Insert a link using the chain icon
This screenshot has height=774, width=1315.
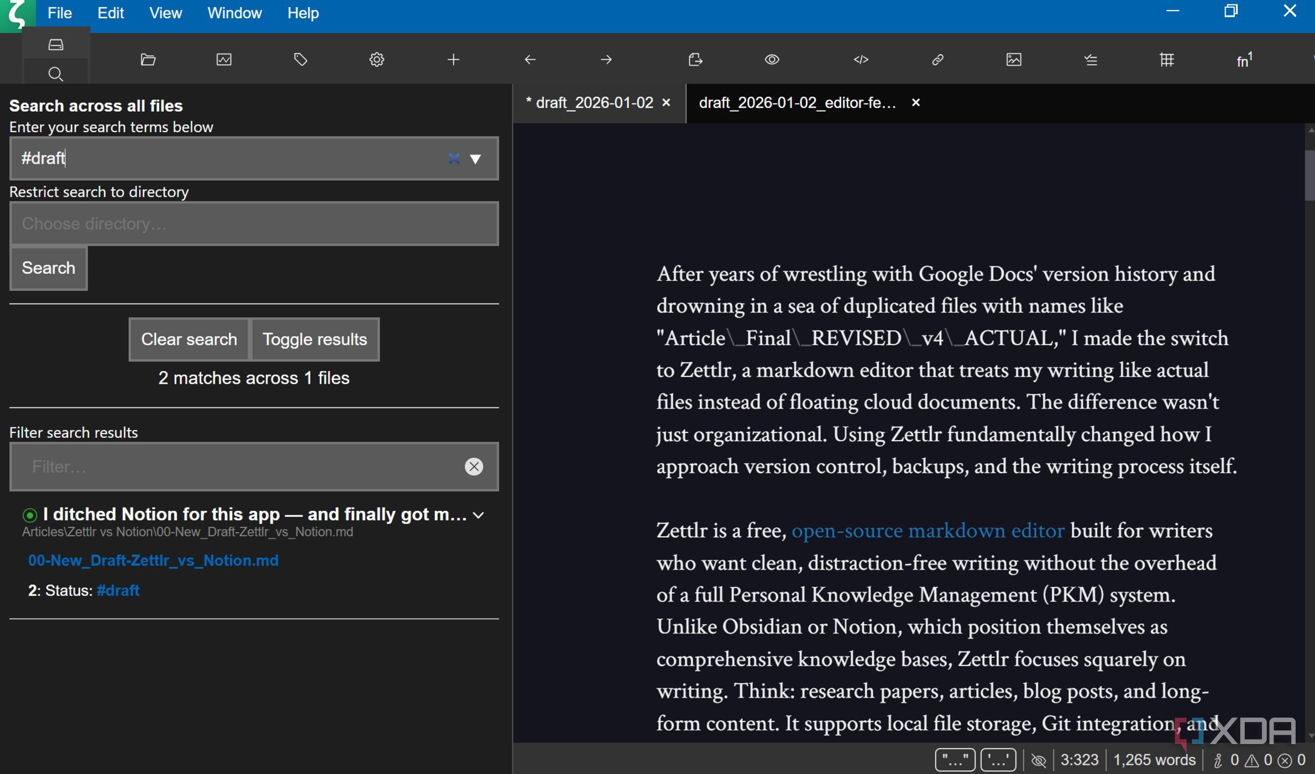pyautogui.click(x=937, y=59)
